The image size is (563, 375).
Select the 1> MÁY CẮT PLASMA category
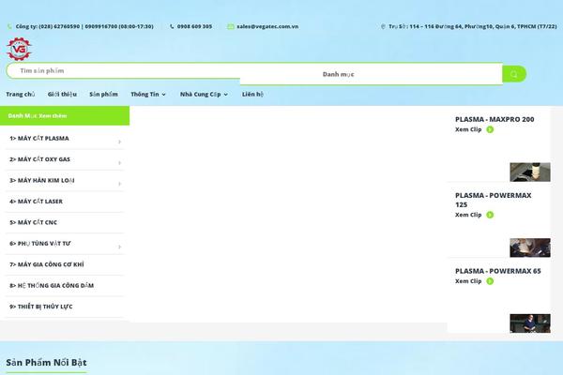click(39, 139)
